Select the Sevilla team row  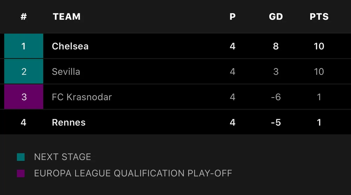(x=66, y=72)
